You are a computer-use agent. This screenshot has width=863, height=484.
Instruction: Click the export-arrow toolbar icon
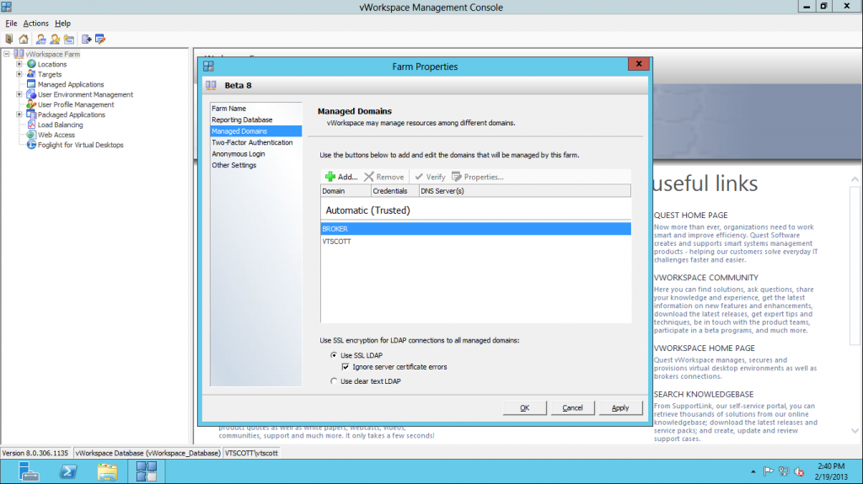(x=87, y=39)
